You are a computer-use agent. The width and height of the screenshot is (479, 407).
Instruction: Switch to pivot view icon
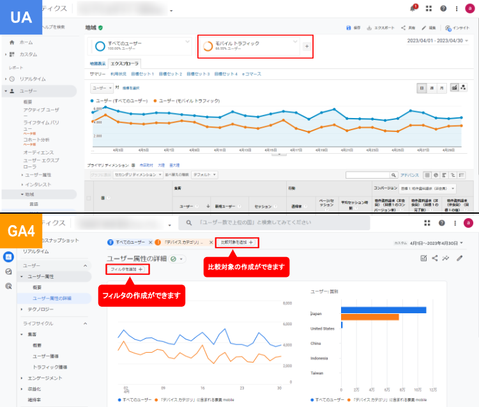point(461,175)
